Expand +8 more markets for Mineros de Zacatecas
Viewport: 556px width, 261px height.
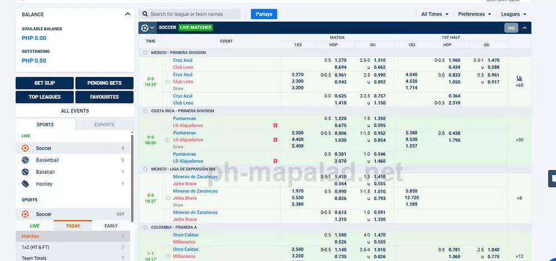[519, 198]
